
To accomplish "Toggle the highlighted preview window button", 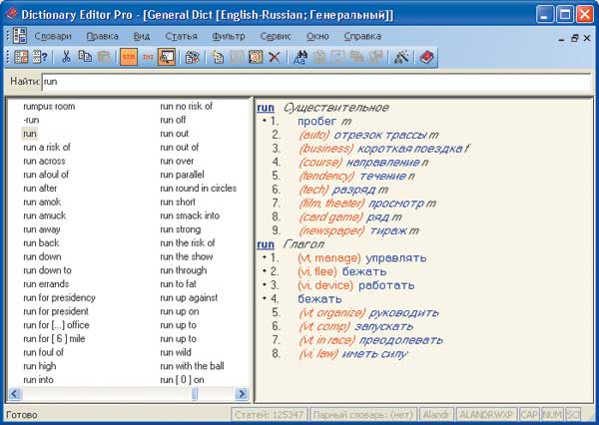I will tap(167, 57).
